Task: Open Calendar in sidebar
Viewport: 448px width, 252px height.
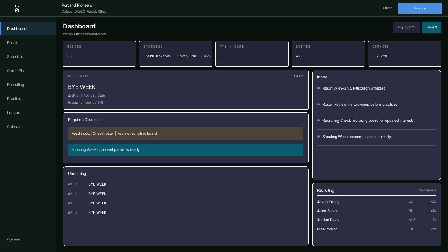Action: coord(28,127)
